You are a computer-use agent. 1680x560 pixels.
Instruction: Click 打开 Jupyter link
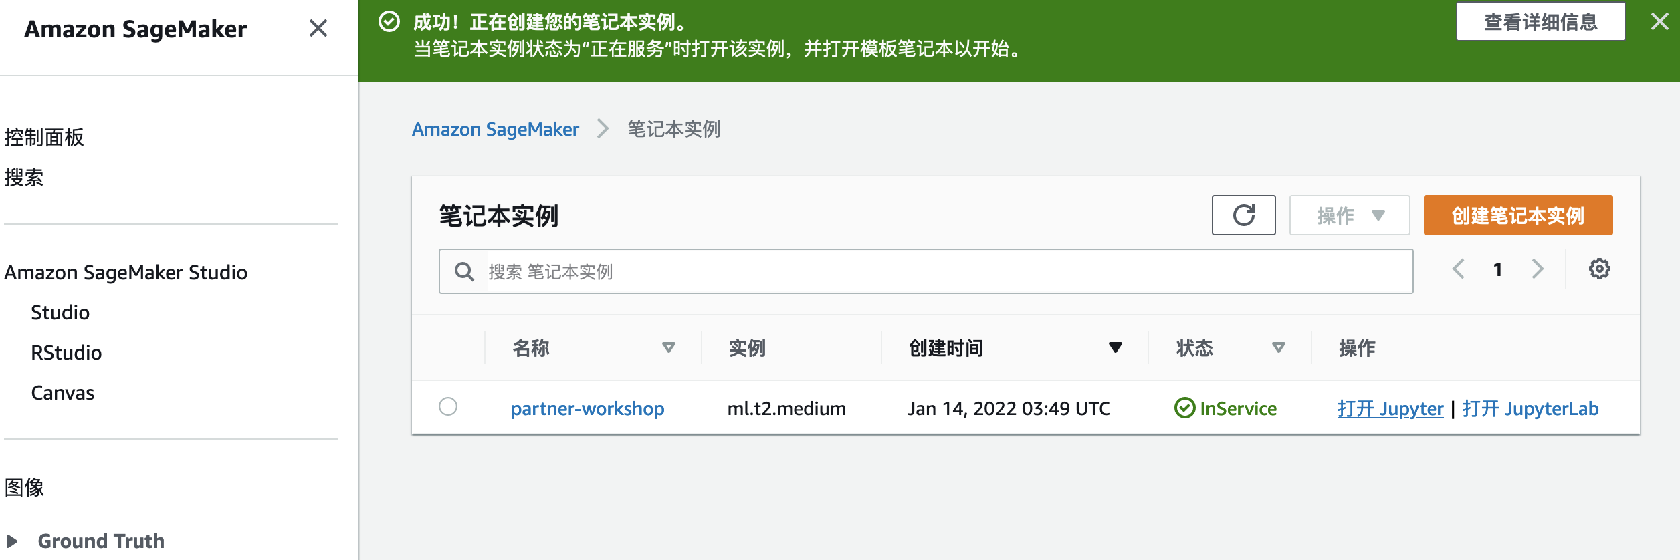tap(1390, 408)
